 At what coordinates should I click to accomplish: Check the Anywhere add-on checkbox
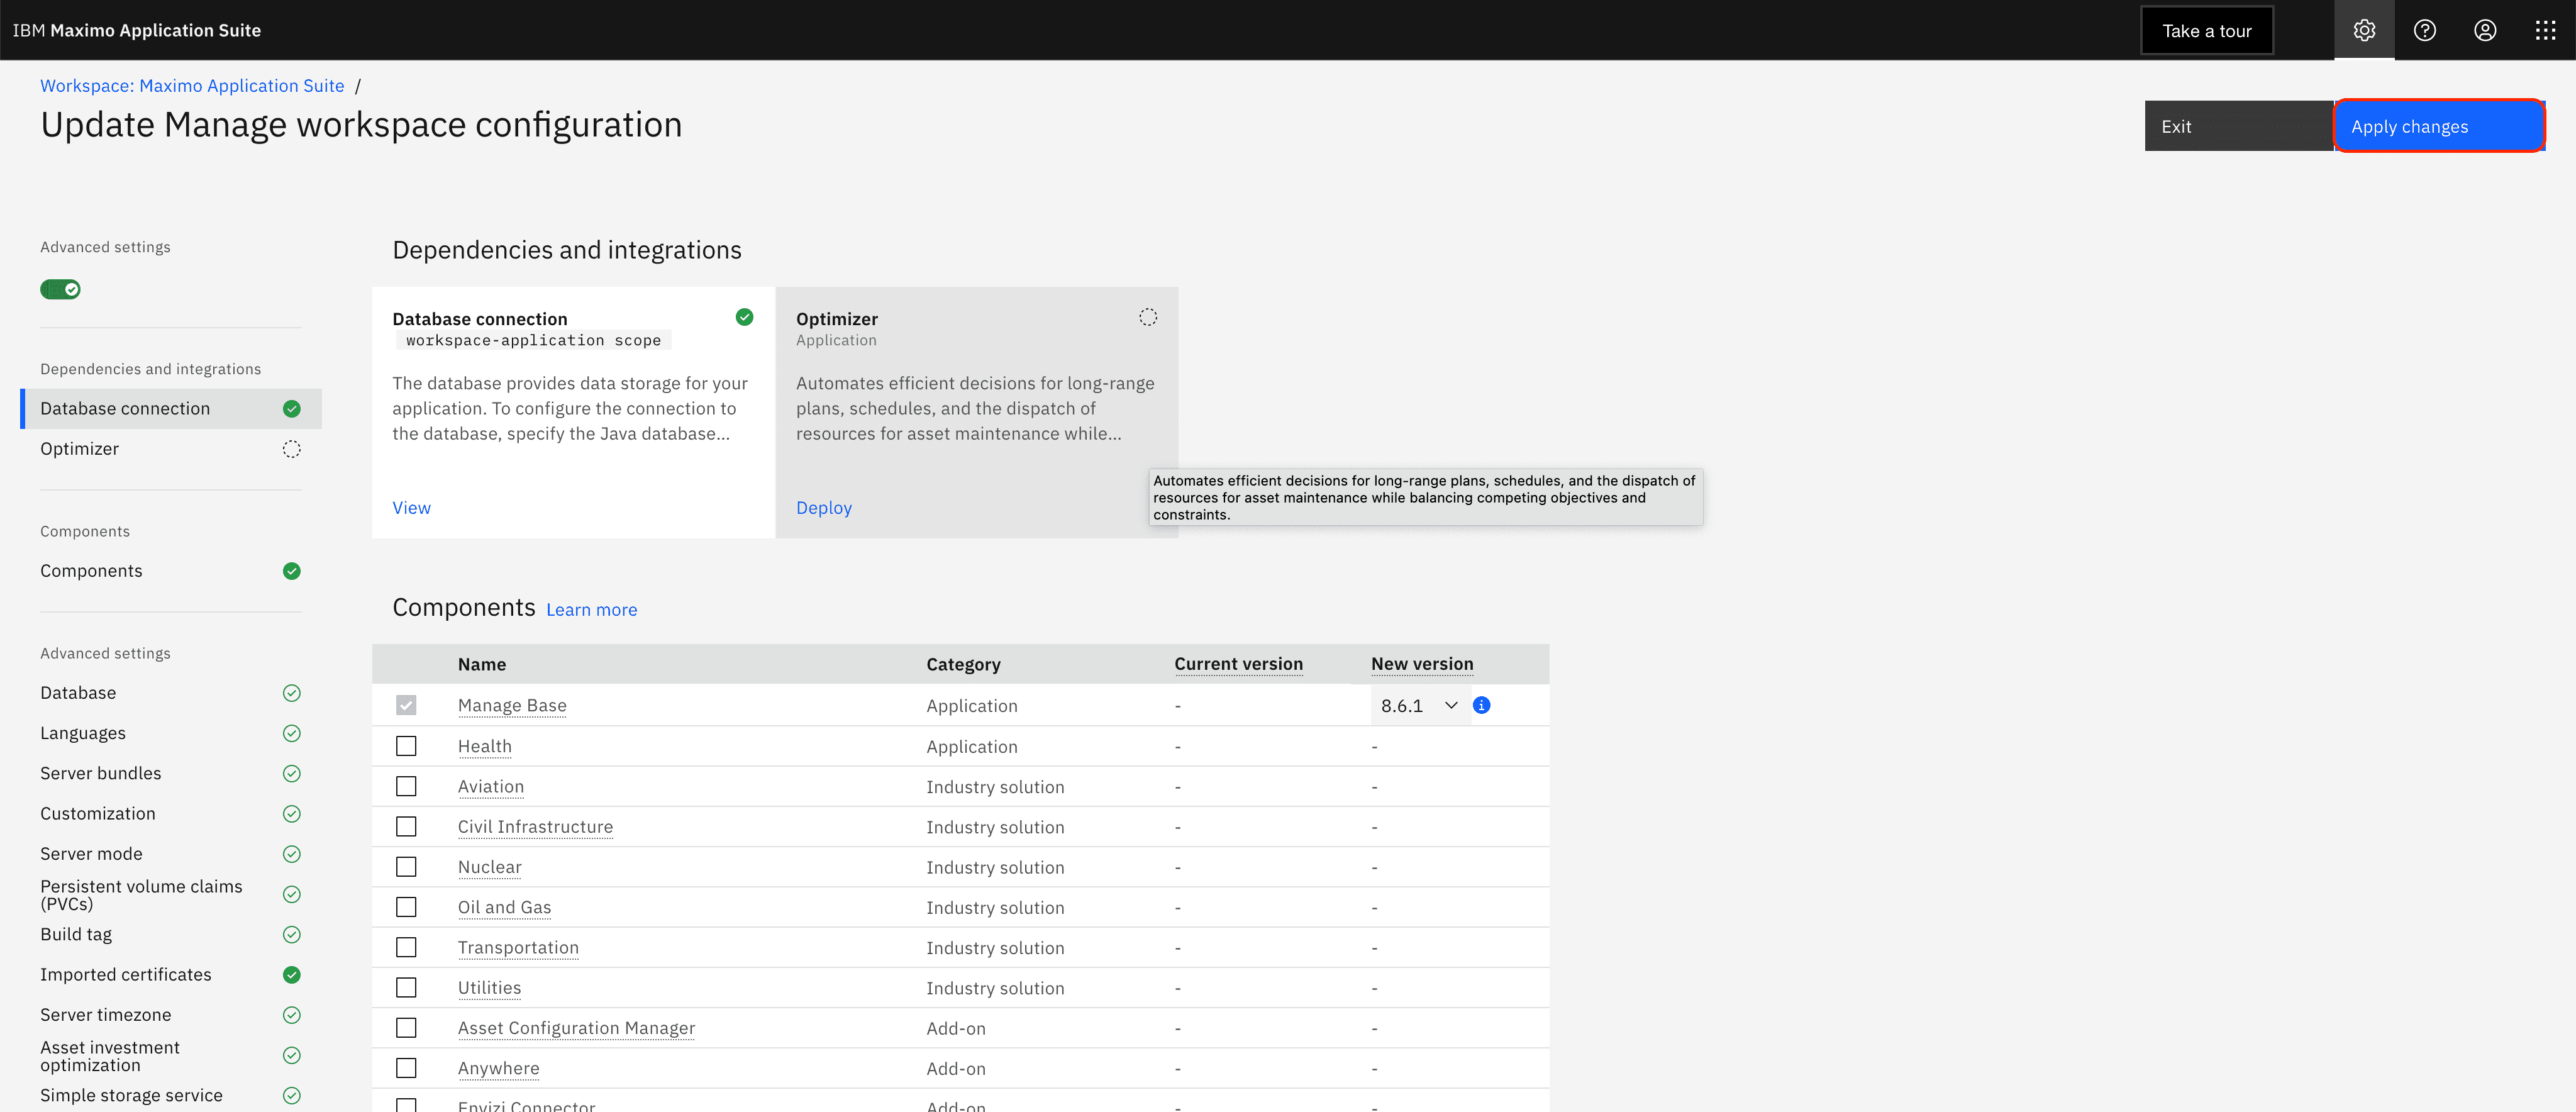(405, 1068)
